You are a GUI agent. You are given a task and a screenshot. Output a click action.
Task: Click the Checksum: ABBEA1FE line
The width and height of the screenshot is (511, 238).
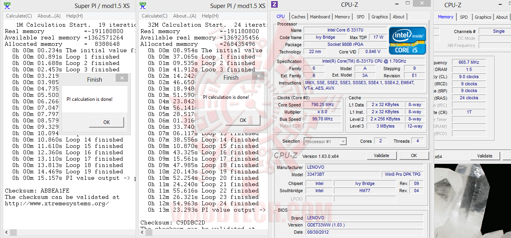coord(37,191)
